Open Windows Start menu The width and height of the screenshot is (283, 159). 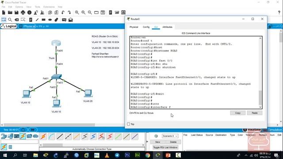pyautogui.click(x=5, y=155)
